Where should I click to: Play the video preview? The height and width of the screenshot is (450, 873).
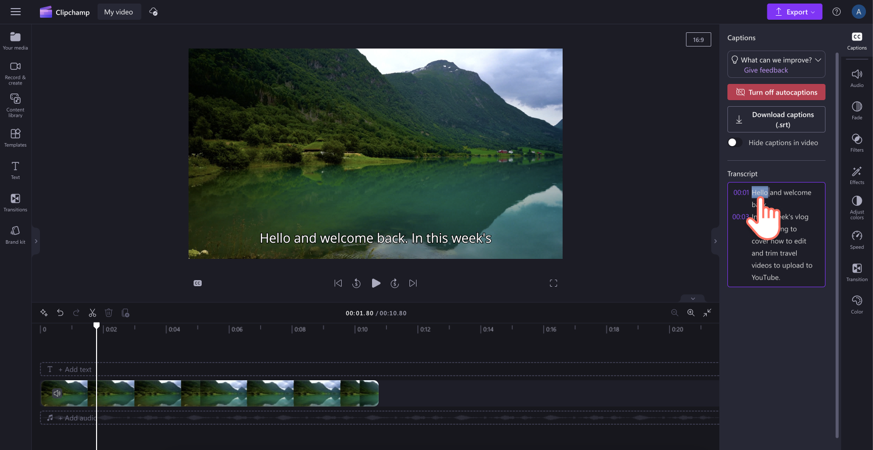point(376,283)
